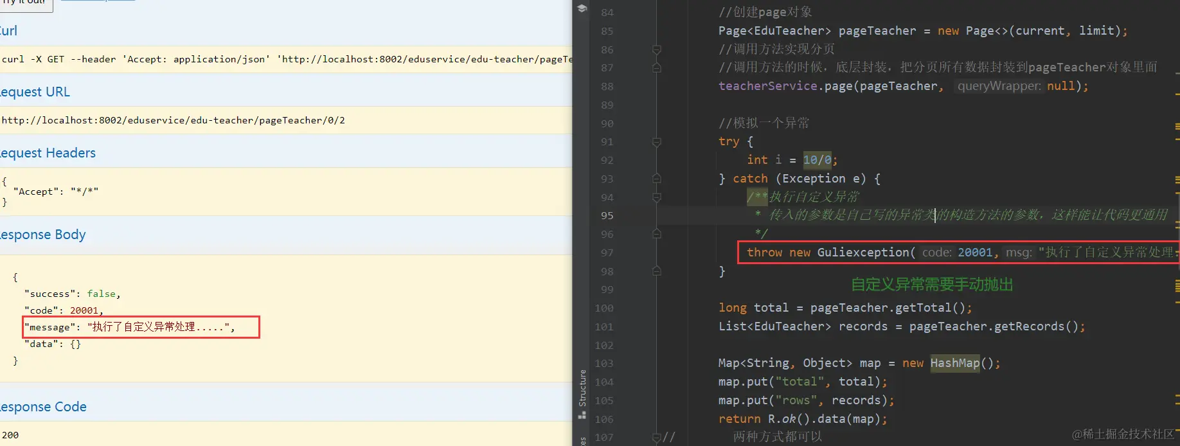Click the Structure panel icon
The width and height of the screenshot is (1180, 446).
(582, 415)
